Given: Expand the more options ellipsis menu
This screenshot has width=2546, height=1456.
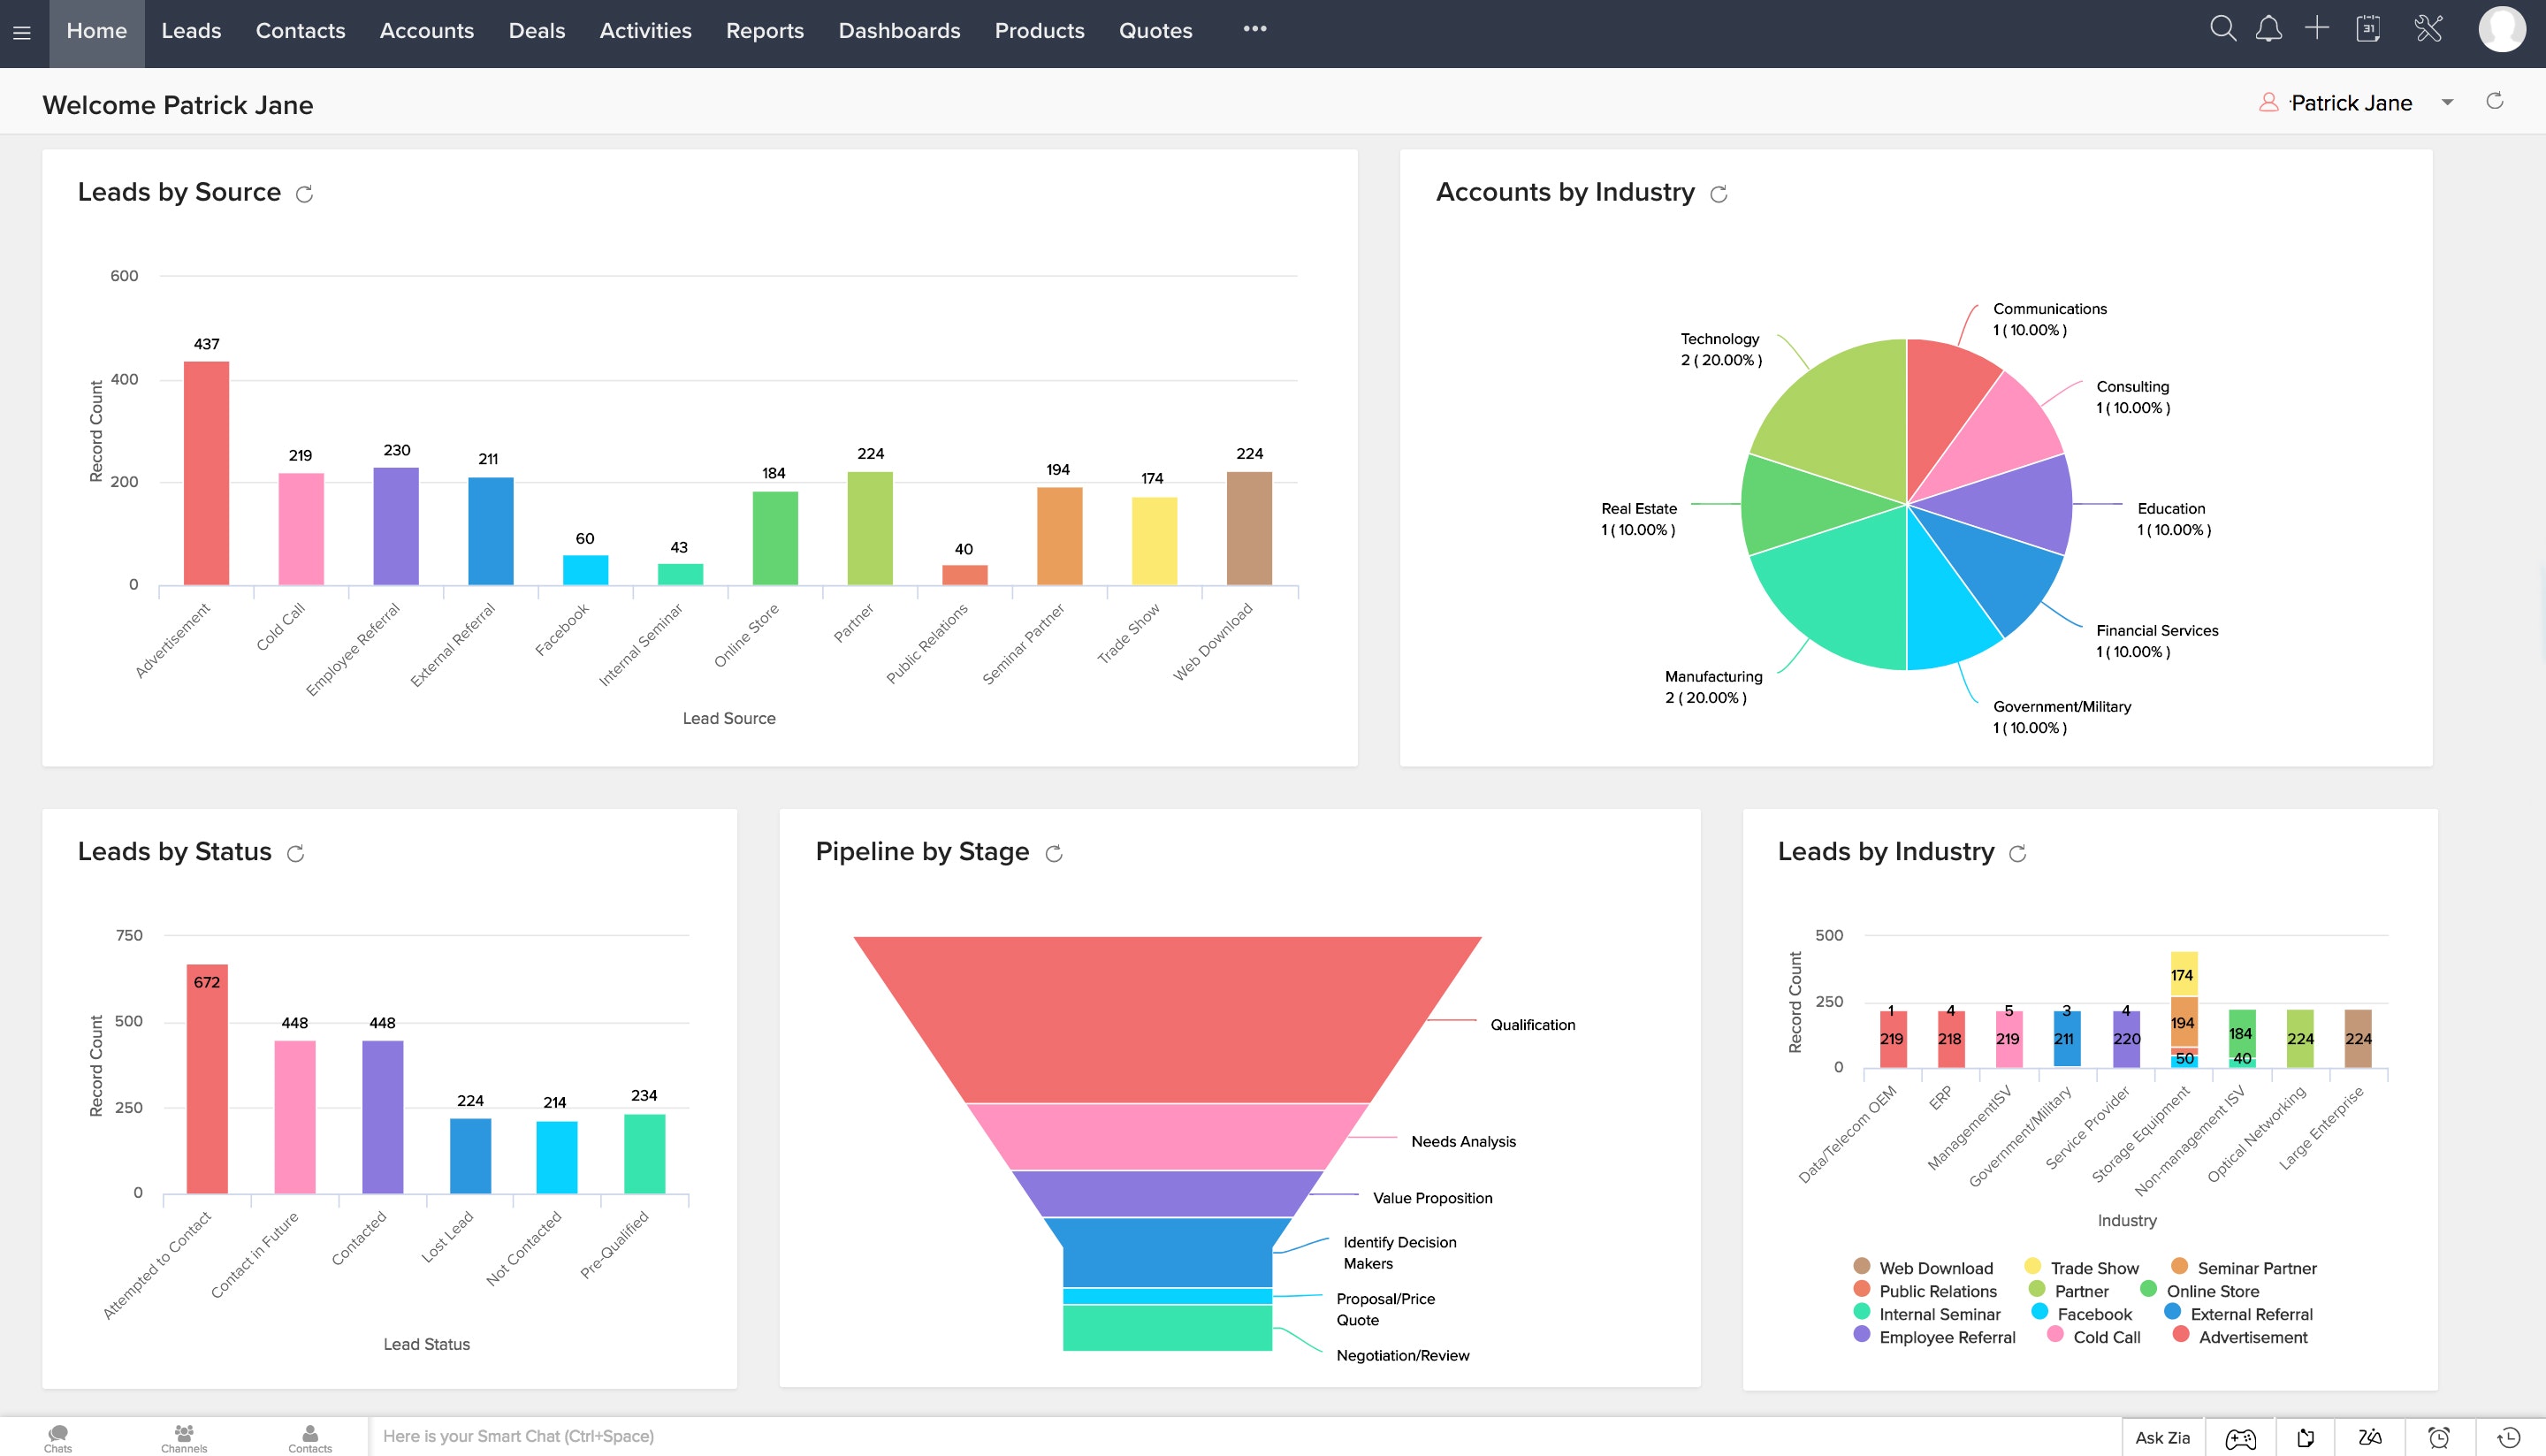Looking at the screenshot, I should tap(1254, 30).
